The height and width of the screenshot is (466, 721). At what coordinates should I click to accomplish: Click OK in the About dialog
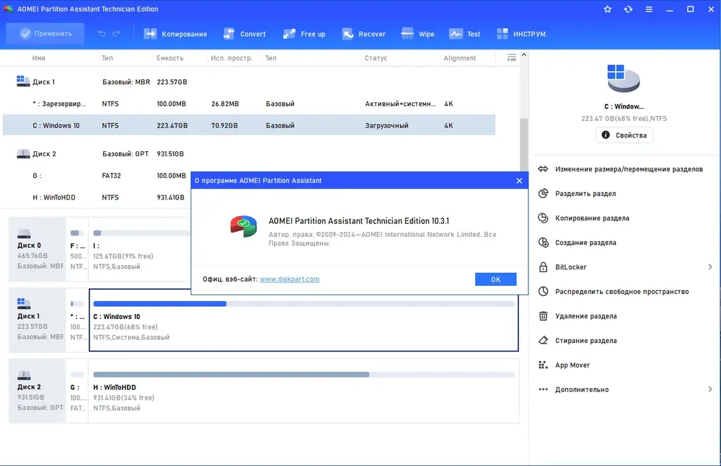click(x=496, y=279)
